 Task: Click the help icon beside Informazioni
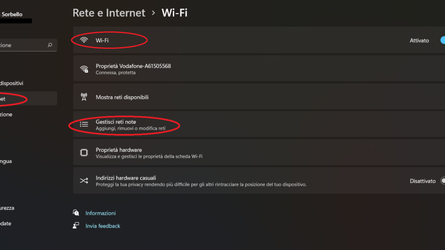(76, 213)
